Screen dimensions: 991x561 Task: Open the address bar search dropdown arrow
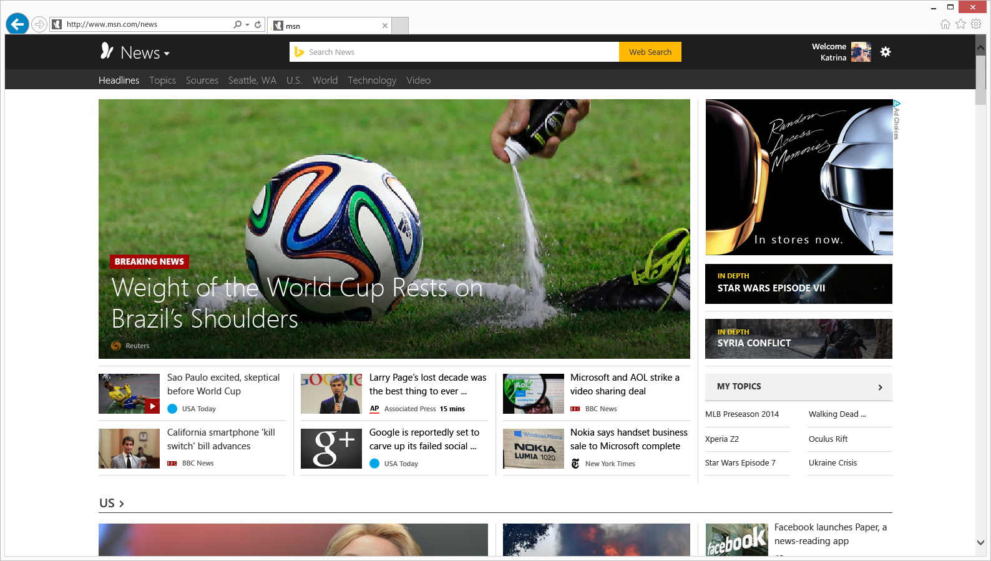click(x=248, y=24)
